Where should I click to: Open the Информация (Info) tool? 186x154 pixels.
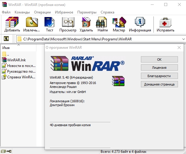tap(140, 22)
